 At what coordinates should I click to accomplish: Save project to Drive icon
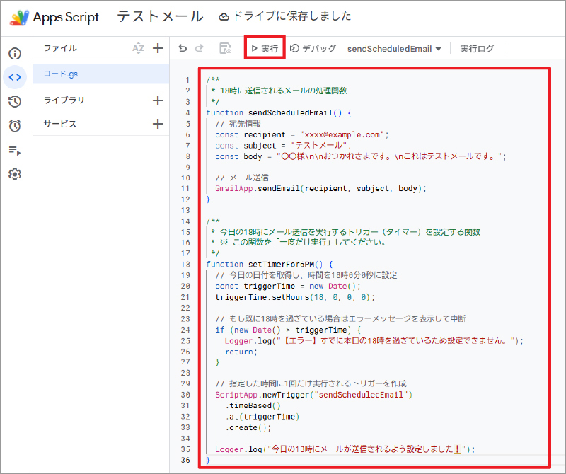click(x=225, y=48)
